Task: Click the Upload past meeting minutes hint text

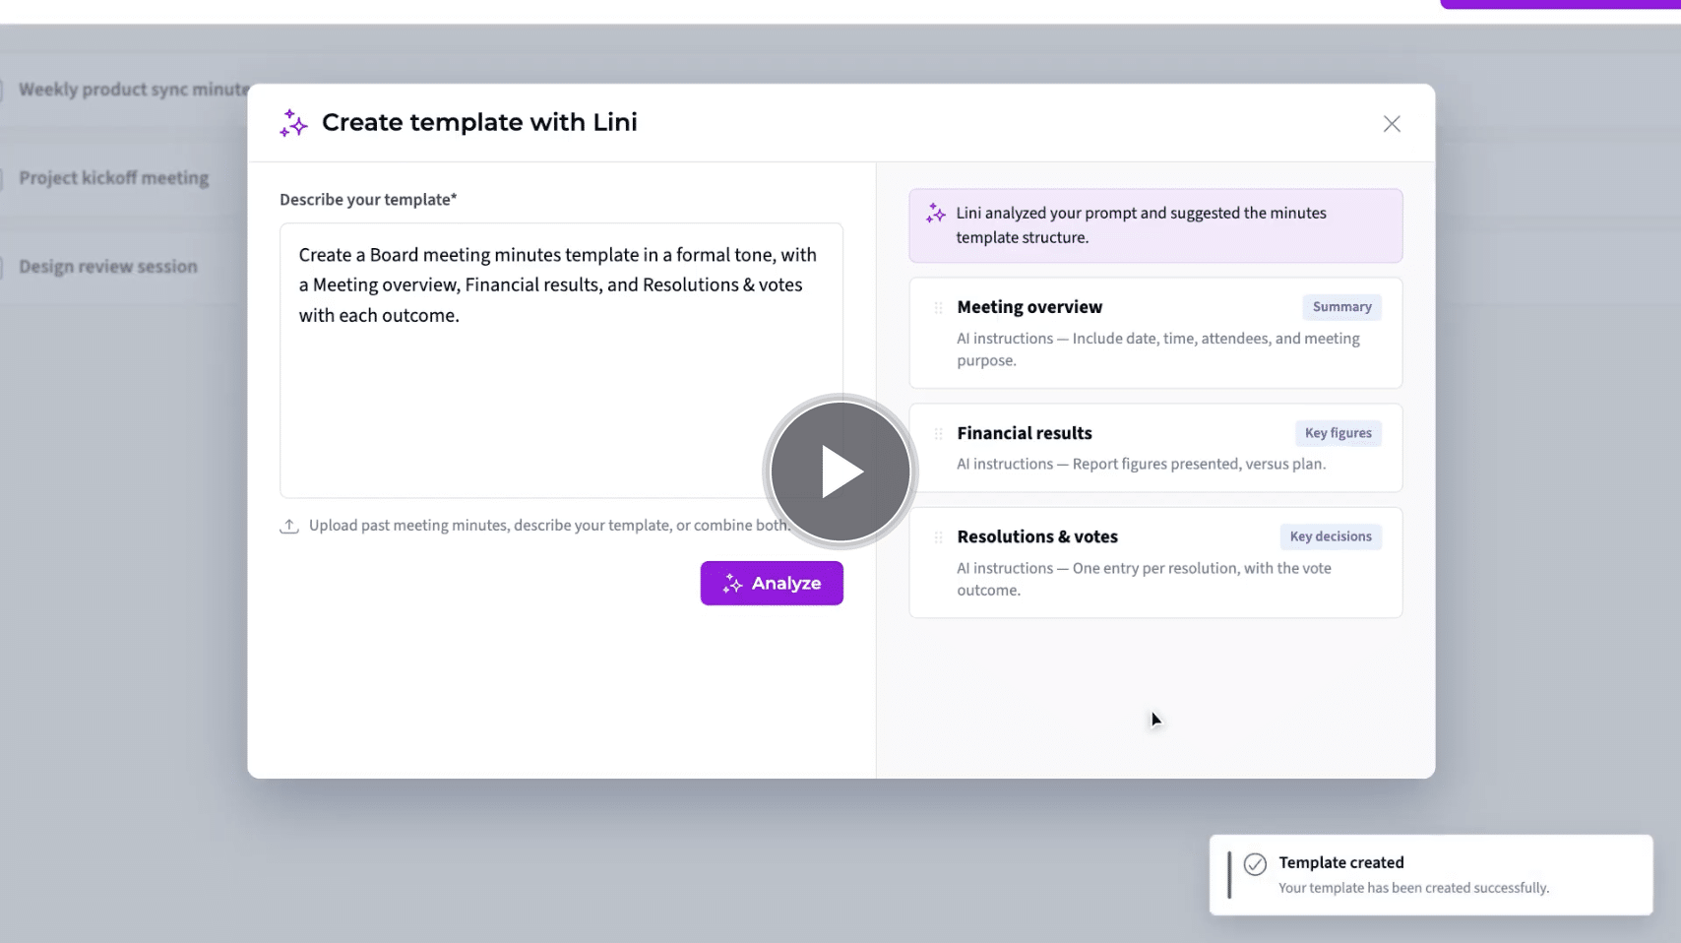Action: (x=549, y=526)
